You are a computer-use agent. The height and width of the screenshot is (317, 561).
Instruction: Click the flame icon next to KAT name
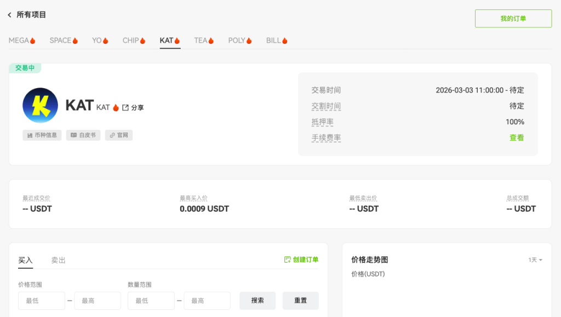[x=116, y=107]
